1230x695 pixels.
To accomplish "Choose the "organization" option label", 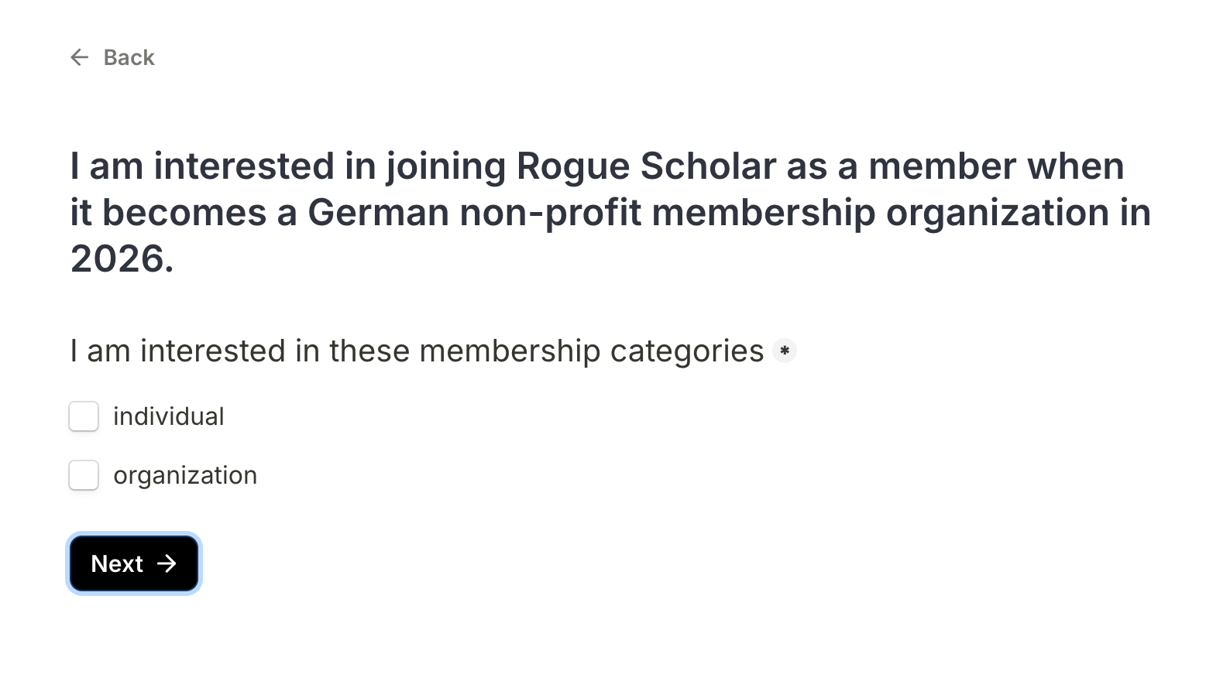I will pyautogui.click(x=185, y=475).
